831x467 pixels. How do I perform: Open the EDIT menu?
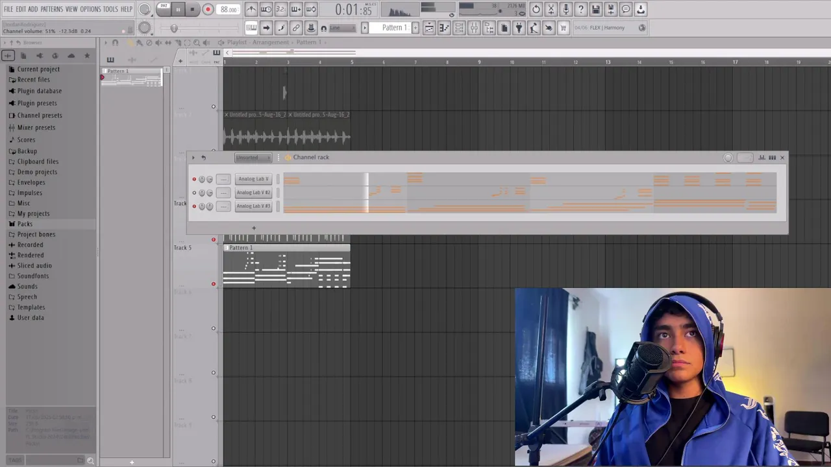[x=21, y=9]
